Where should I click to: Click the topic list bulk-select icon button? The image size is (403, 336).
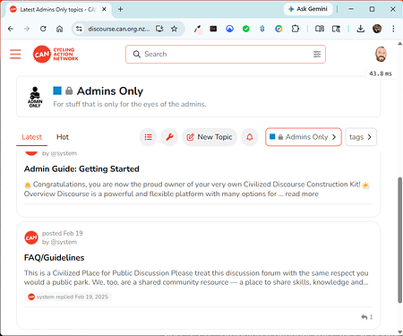[148, 137]
